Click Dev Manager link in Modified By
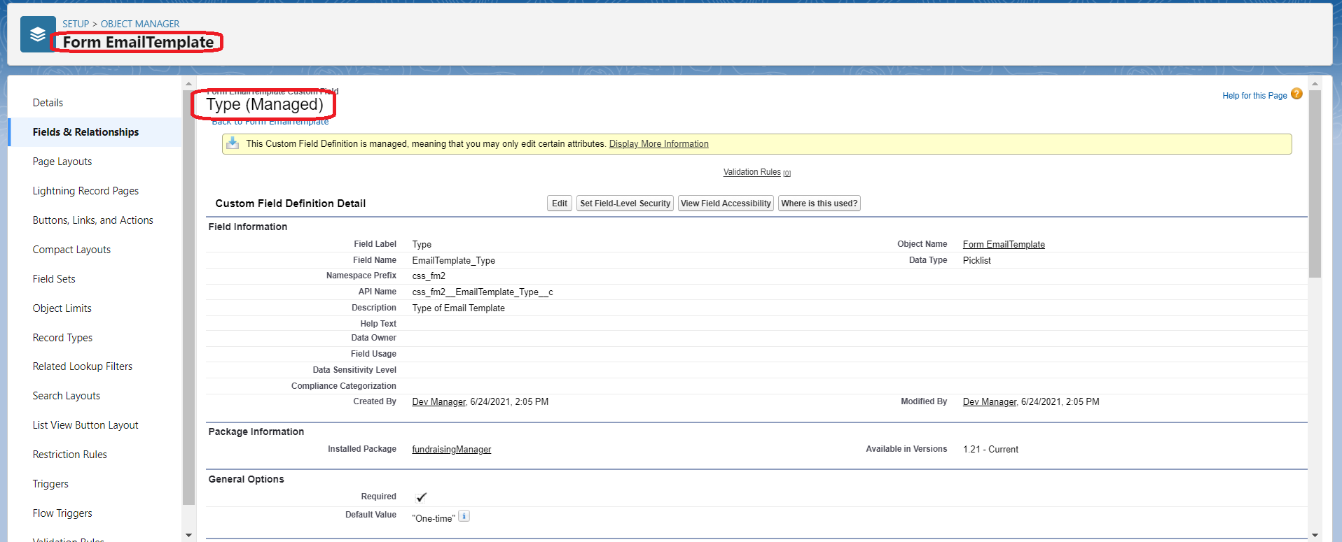The image size is (1342, 542). (x=990, y=402)
